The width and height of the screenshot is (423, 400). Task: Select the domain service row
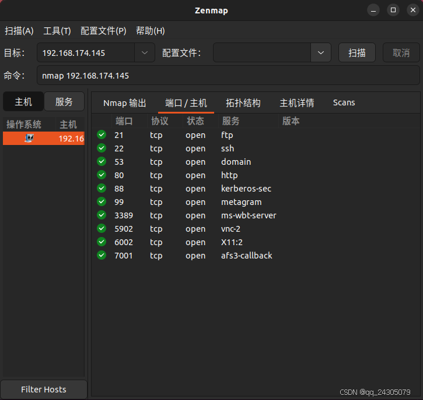[x=256, y=161]
